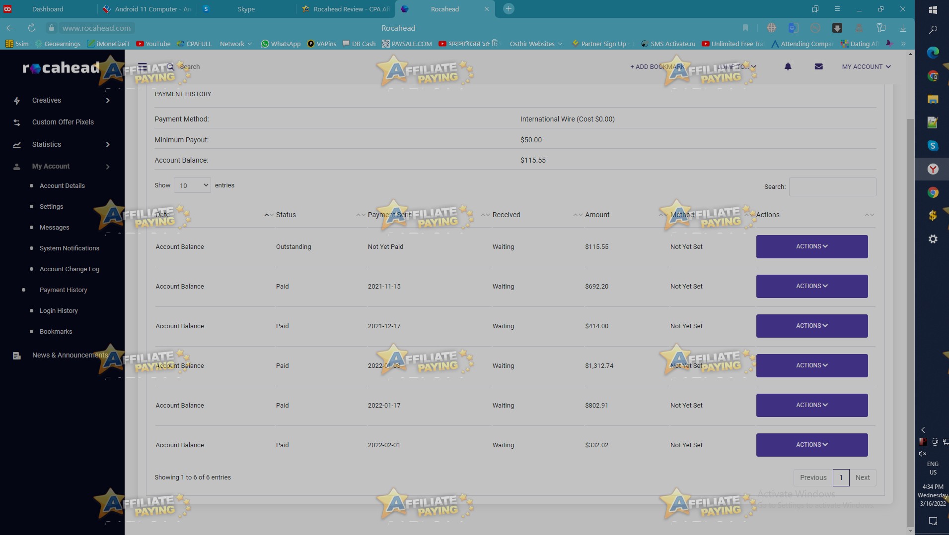
Task: Open Skype from the taskbar
Action: (933, 145)
